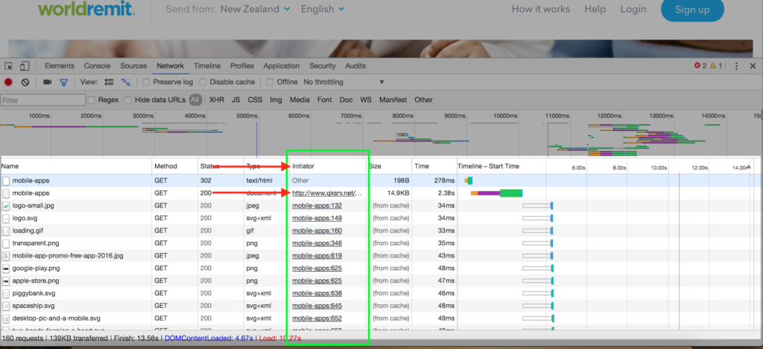This screenshot has width=763, height=349.
Task: Open the No throttling dropdown
Action: point(343,82)
